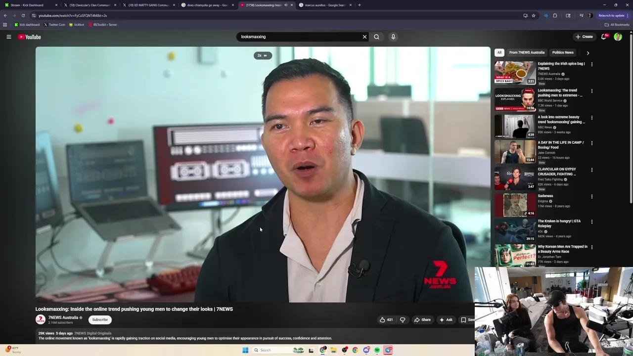
Task: Open options menu for Irish spice bag video
Action: tap(591, 64)
